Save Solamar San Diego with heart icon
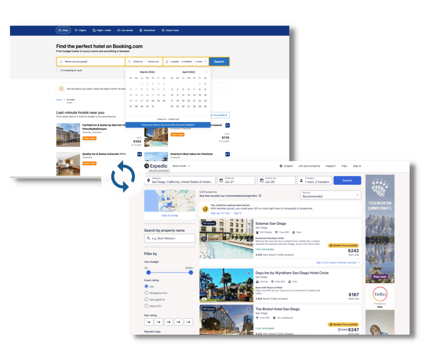Viewport: 421px width, 353px height. (249, 223)
